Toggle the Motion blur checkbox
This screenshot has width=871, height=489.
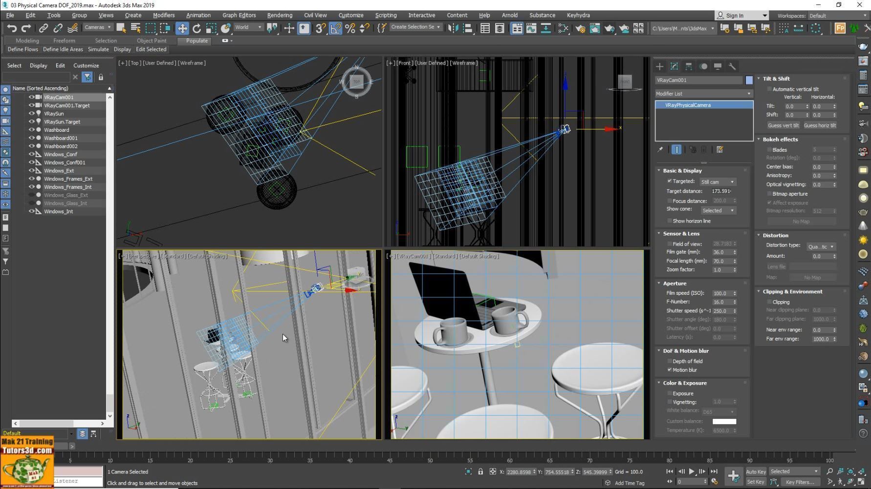click(669, 370)
